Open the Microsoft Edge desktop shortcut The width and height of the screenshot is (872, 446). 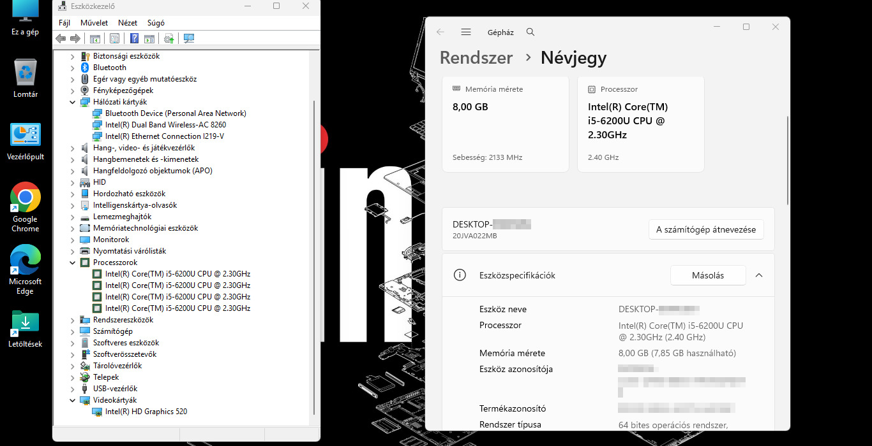(26, 270)
